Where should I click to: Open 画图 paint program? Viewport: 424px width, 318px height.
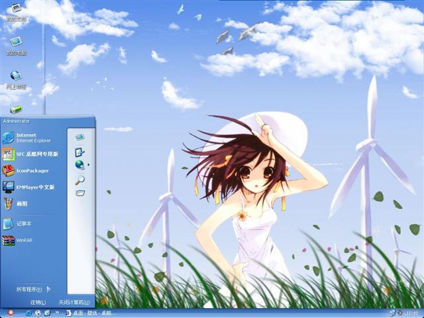[34, 203]
